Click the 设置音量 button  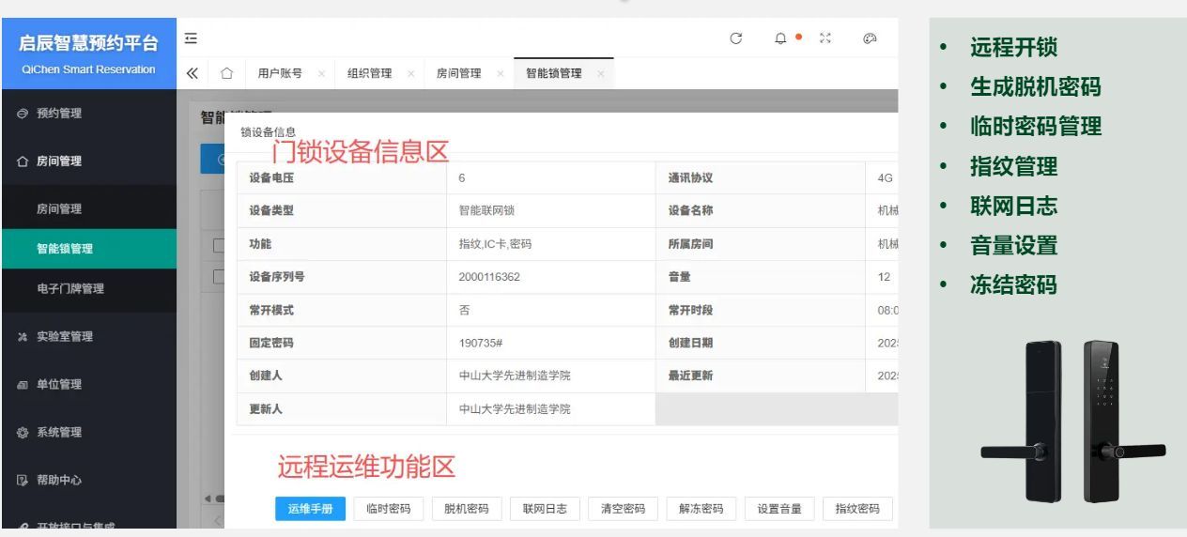tap(779, 508)
